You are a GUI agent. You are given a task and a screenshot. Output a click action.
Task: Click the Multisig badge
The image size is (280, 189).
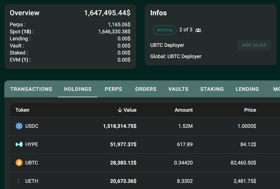click(x=165, y=30)
